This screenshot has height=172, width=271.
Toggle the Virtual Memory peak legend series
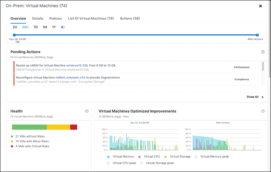(212, 157)
